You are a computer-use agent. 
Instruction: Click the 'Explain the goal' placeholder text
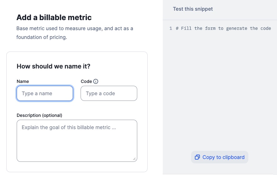coord(69,127)
